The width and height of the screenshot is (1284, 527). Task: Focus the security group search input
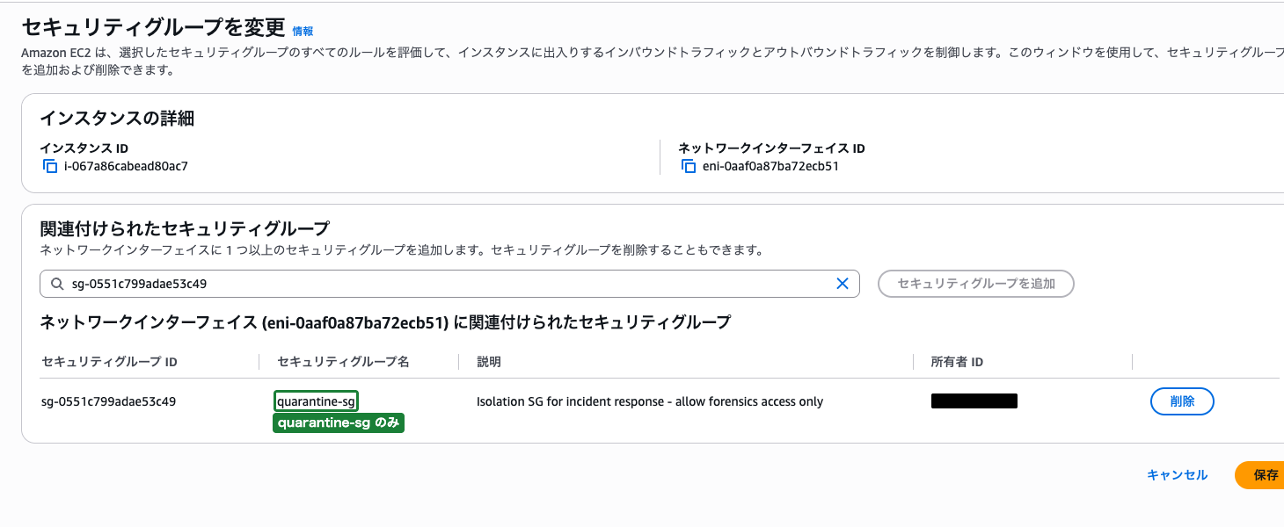pyautogui.click(x=449, y=284)
